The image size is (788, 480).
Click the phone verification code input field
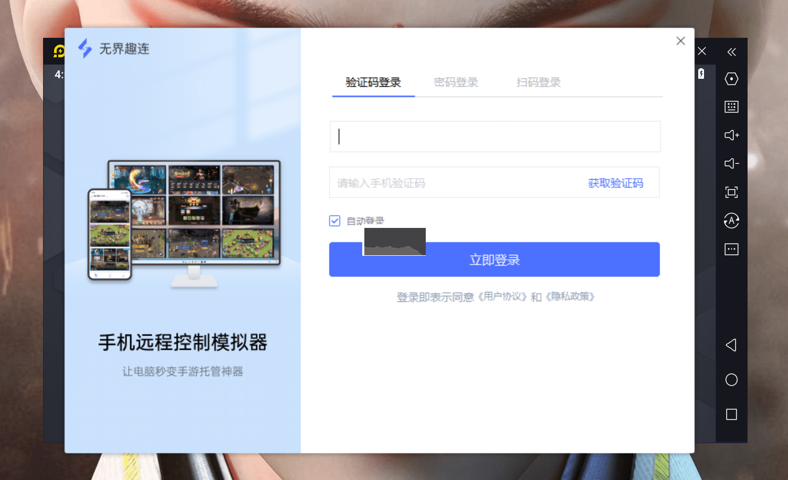pyautogui.click(x=446, y=182)
